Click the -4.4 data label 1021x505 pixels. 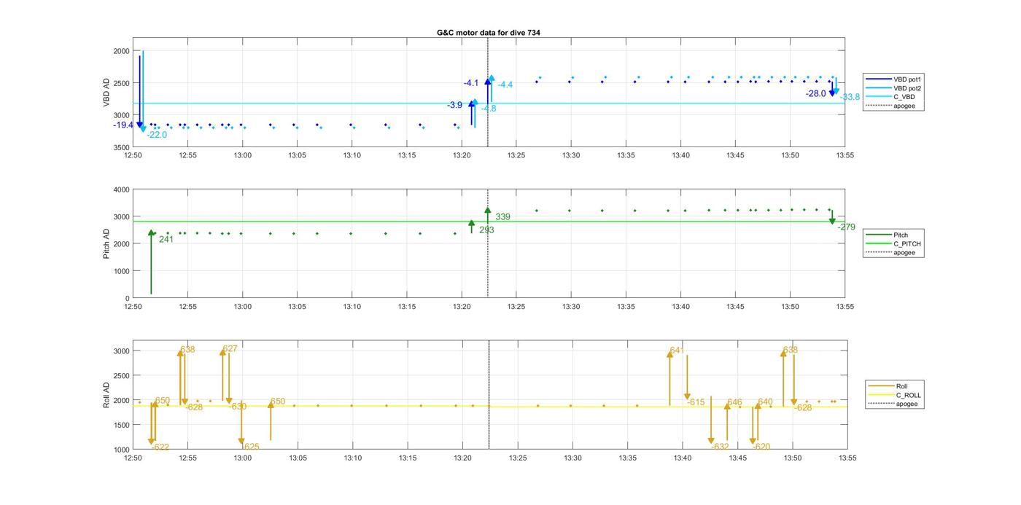click(505, 85)
